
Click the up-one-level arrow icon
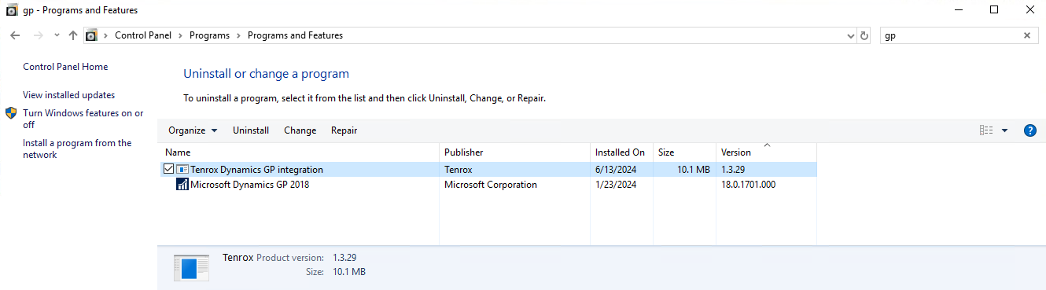coord(73,35)
